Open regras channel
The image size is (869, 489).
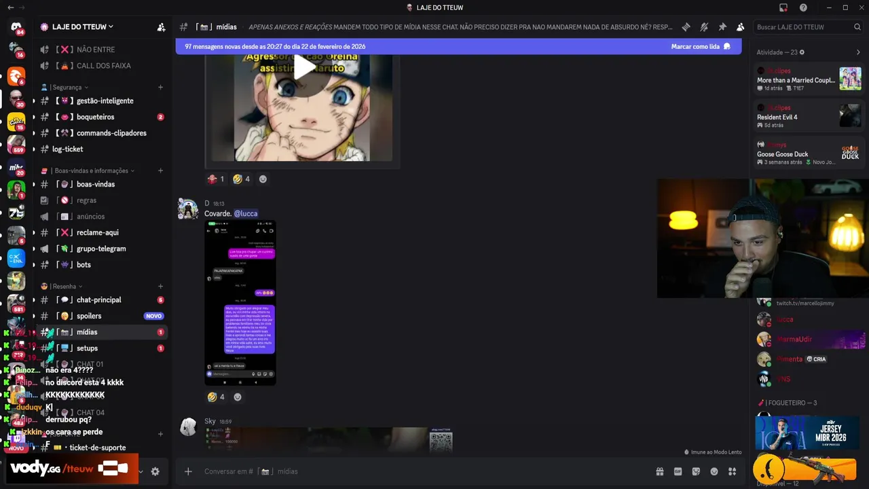click(x=102, y=200)
